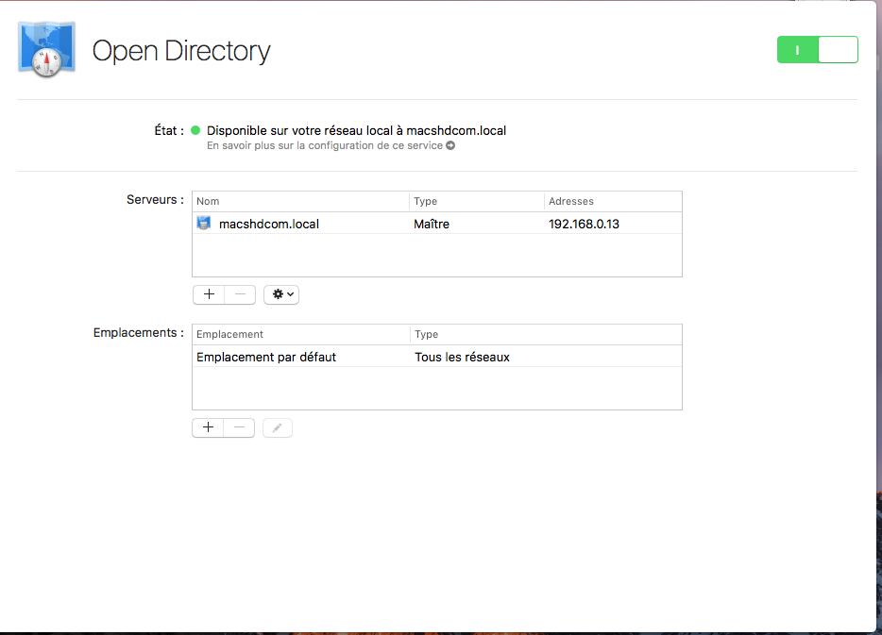Image resolution: width=882 pixels, height=635 pixels.
Task: Click the 192.168.0.13 address cell
Action: point(584,224)
